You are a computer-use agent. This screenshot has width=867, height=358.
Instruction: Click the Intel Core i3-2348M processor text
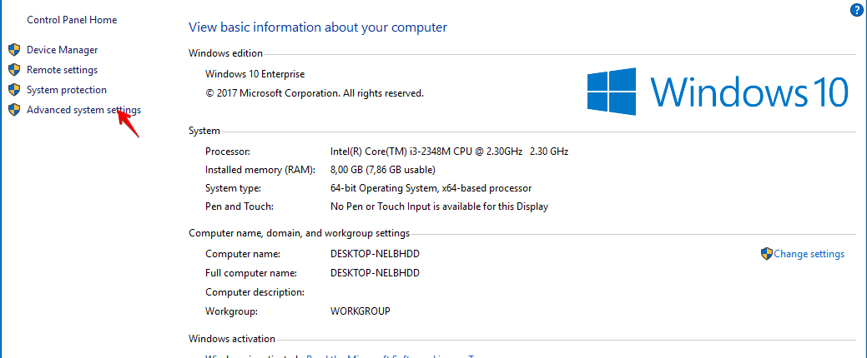(x=449, y=152)
